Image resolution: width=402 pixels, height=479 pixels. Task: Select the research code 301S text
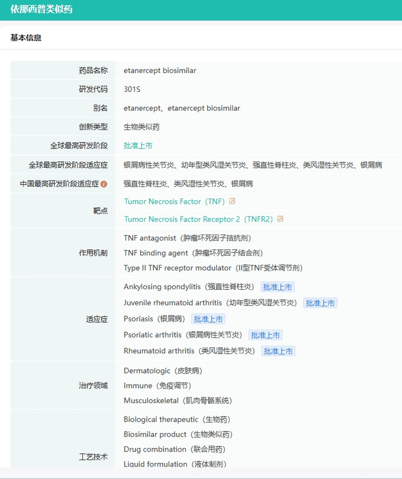coord(132,89)
